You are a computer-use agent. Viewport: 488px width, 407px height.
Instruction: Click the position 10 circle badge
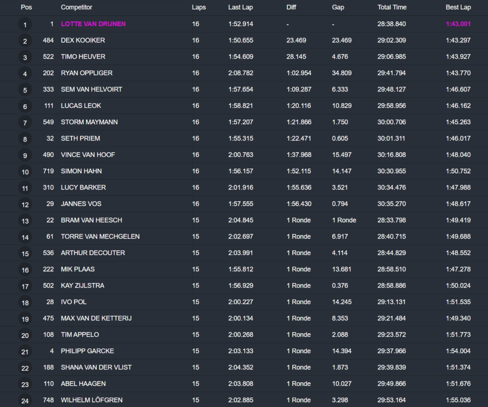coord(25,172)
